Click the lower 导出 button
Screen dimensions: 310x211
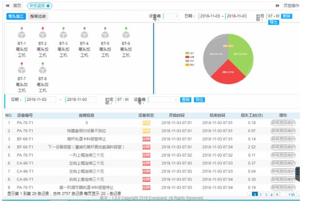click(x=199, y=99)
